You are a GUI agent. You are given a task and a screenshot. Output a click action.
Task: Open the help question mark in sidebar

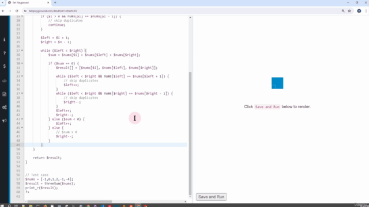click(4, 53)
